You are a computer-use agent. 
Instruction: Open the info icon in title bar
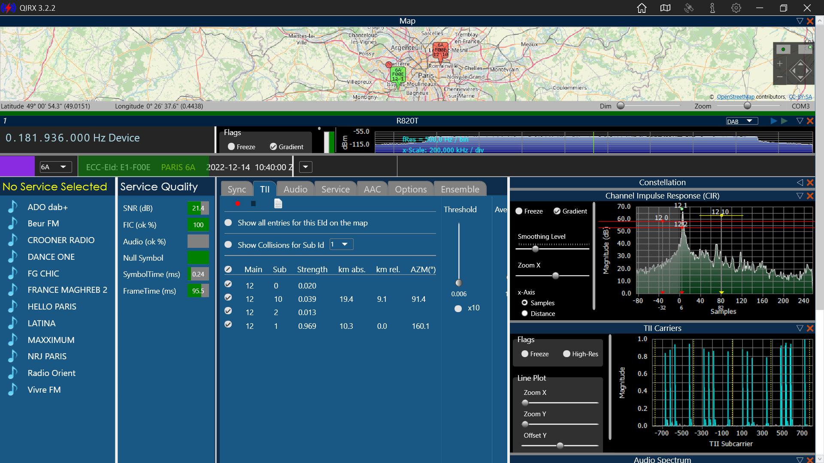coord(712,8)
